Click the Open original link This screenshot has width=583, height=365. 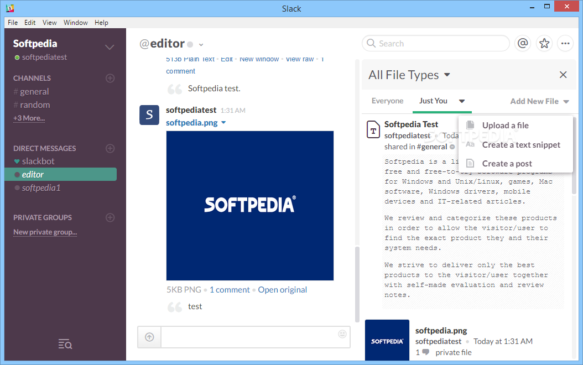click(282, 290)
